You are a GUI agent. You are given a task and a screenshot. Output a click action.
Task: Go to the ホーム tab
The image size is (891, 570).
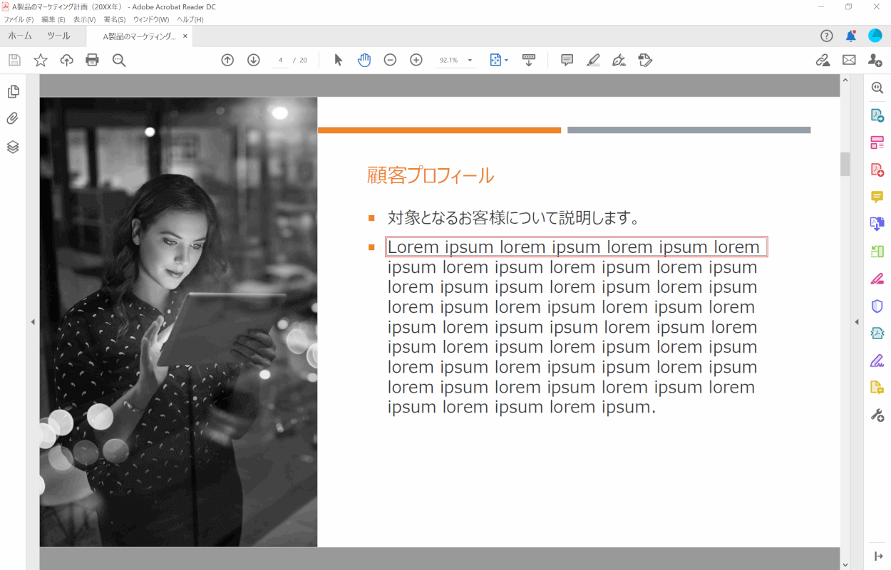[20, 36]
